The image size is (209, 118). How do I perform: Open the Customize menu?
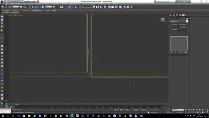(93, 4)
